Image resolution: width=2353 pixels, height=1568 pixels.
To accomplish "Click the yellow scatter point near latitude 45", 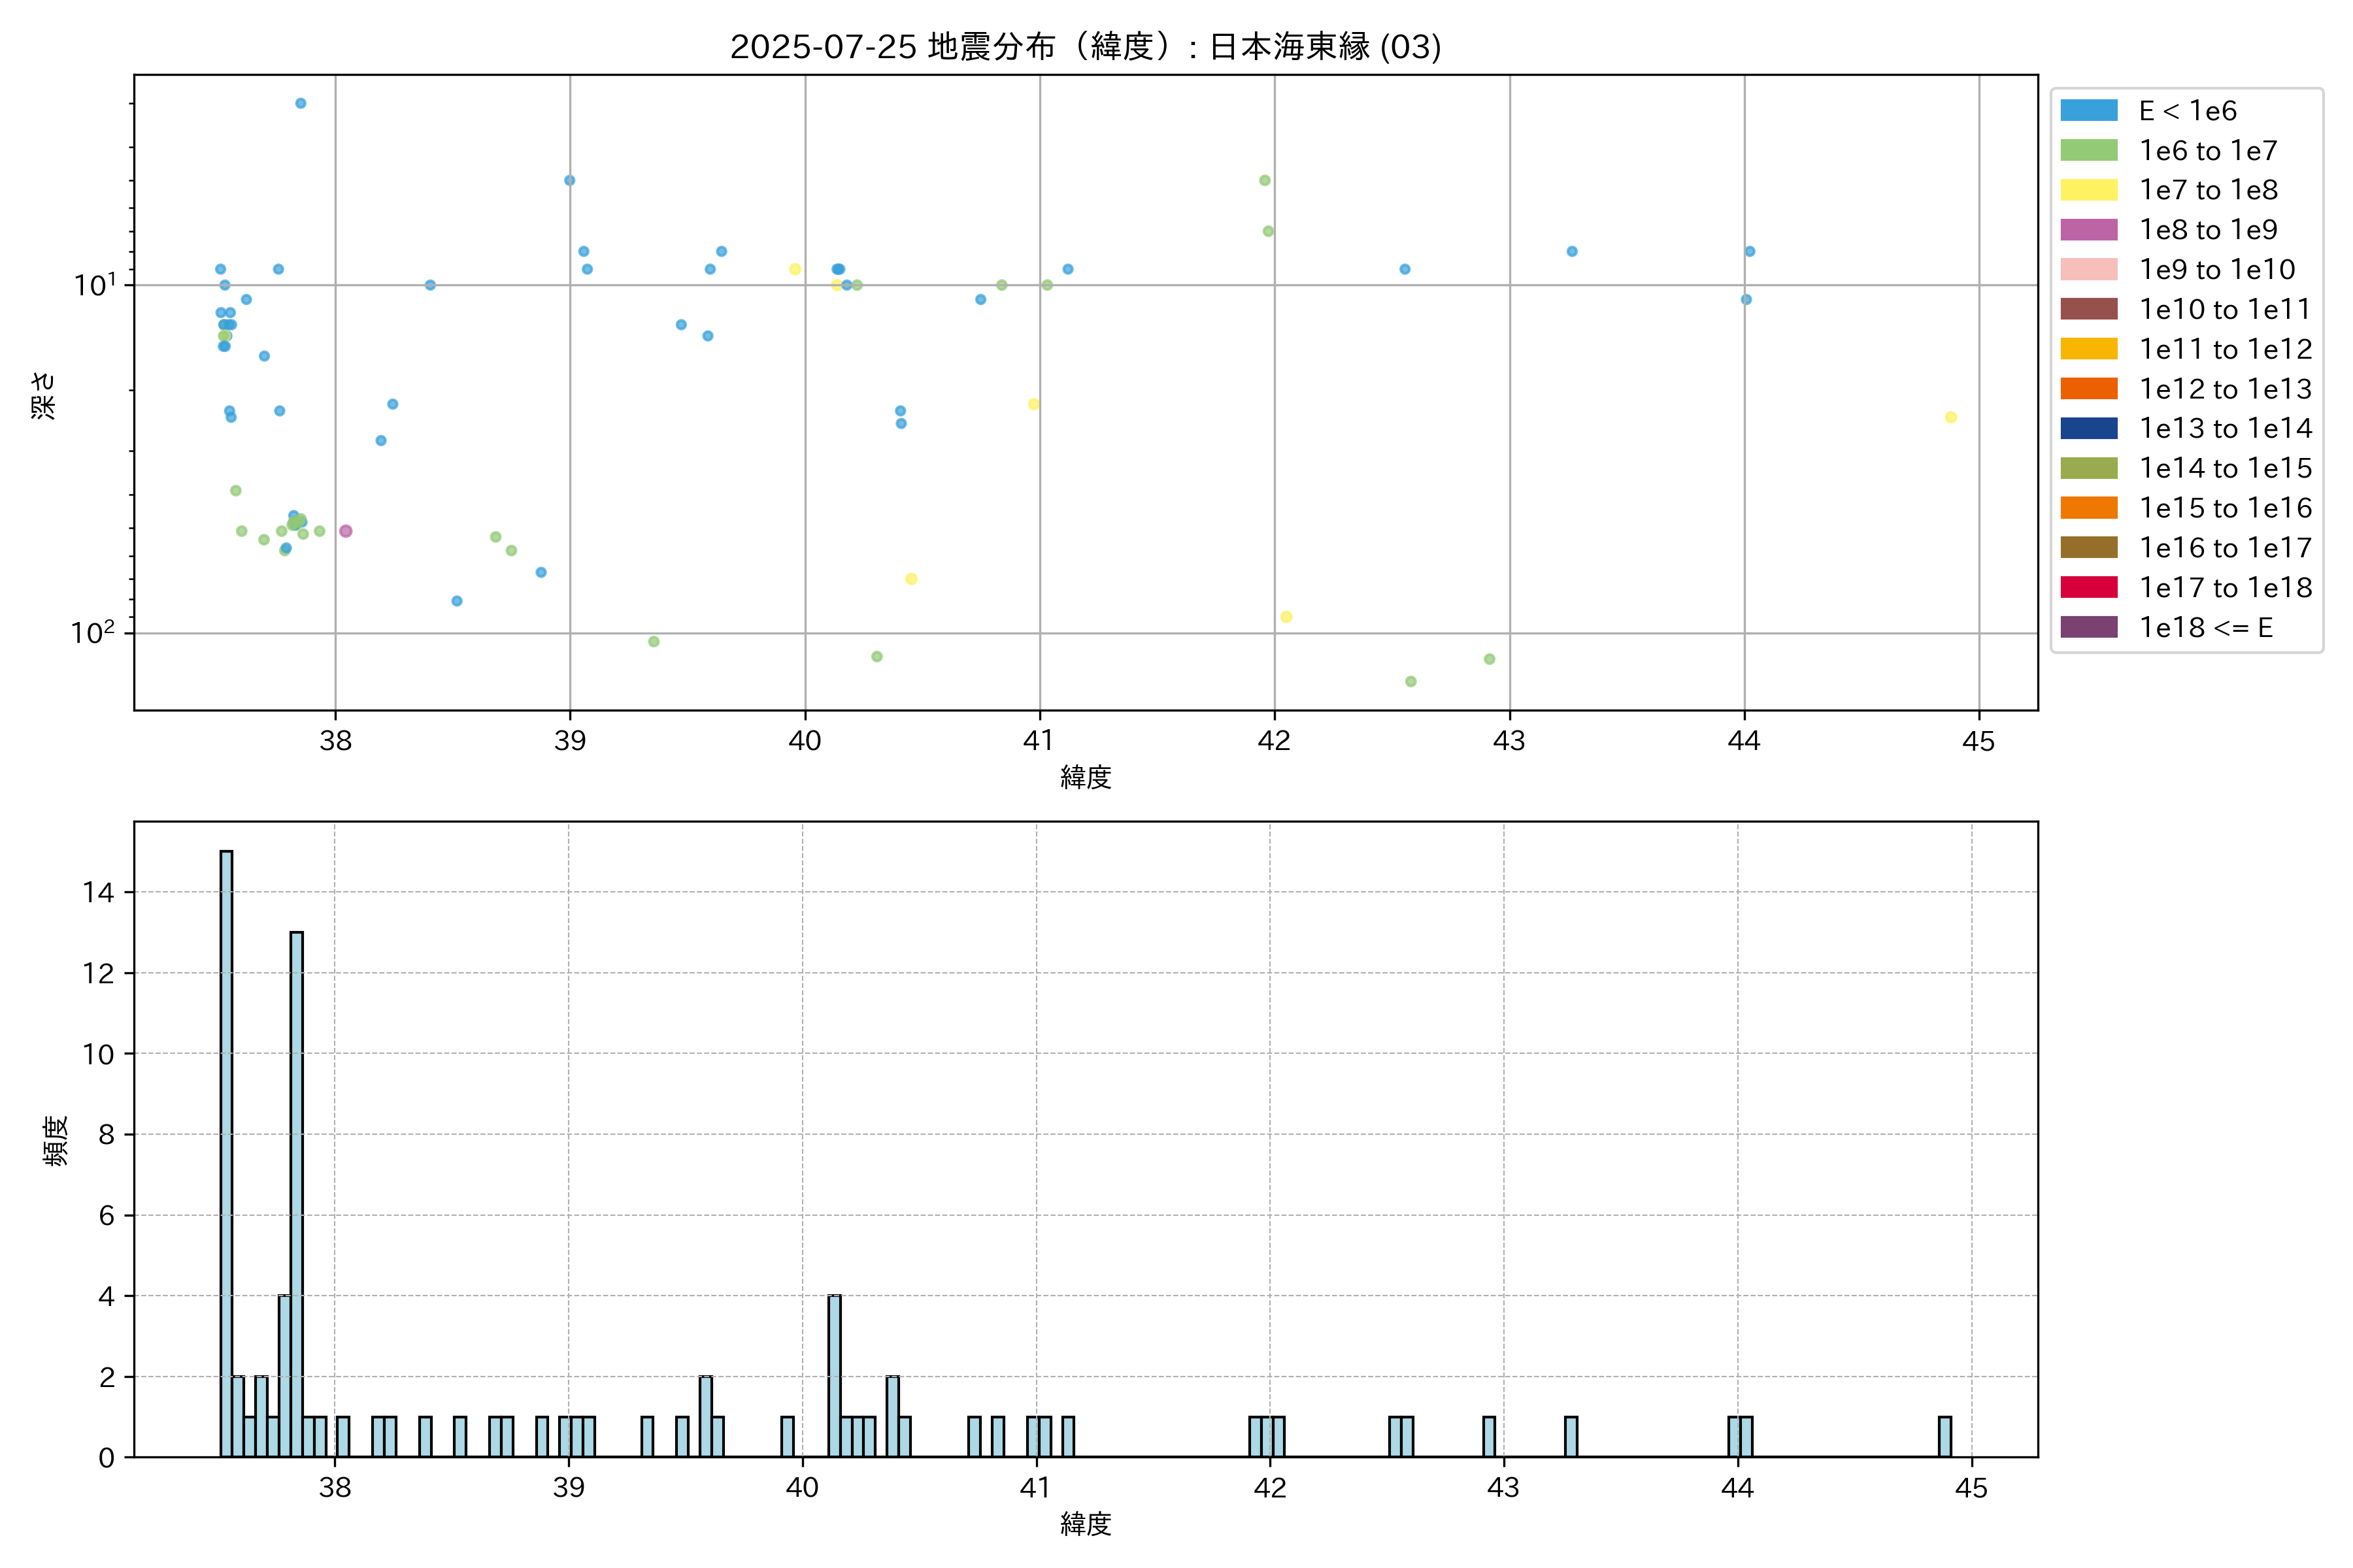I will click(1950, 417).
